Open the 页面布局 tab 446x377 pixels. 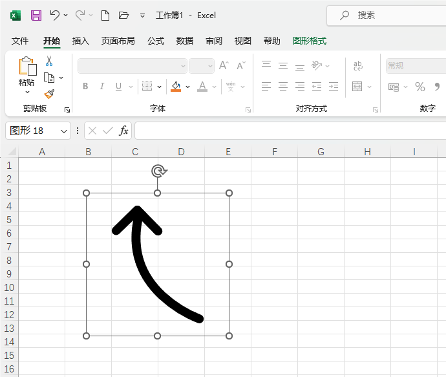click(118, 41)
